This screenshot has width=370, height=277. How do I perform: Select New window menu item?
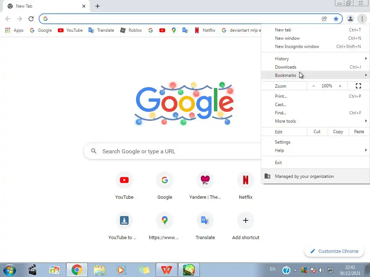(x=315, y=38)
